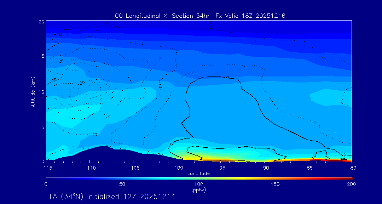Click the "50" color bar tick label
The height and width of the screenshot is (204, 382).
point(122,184)
